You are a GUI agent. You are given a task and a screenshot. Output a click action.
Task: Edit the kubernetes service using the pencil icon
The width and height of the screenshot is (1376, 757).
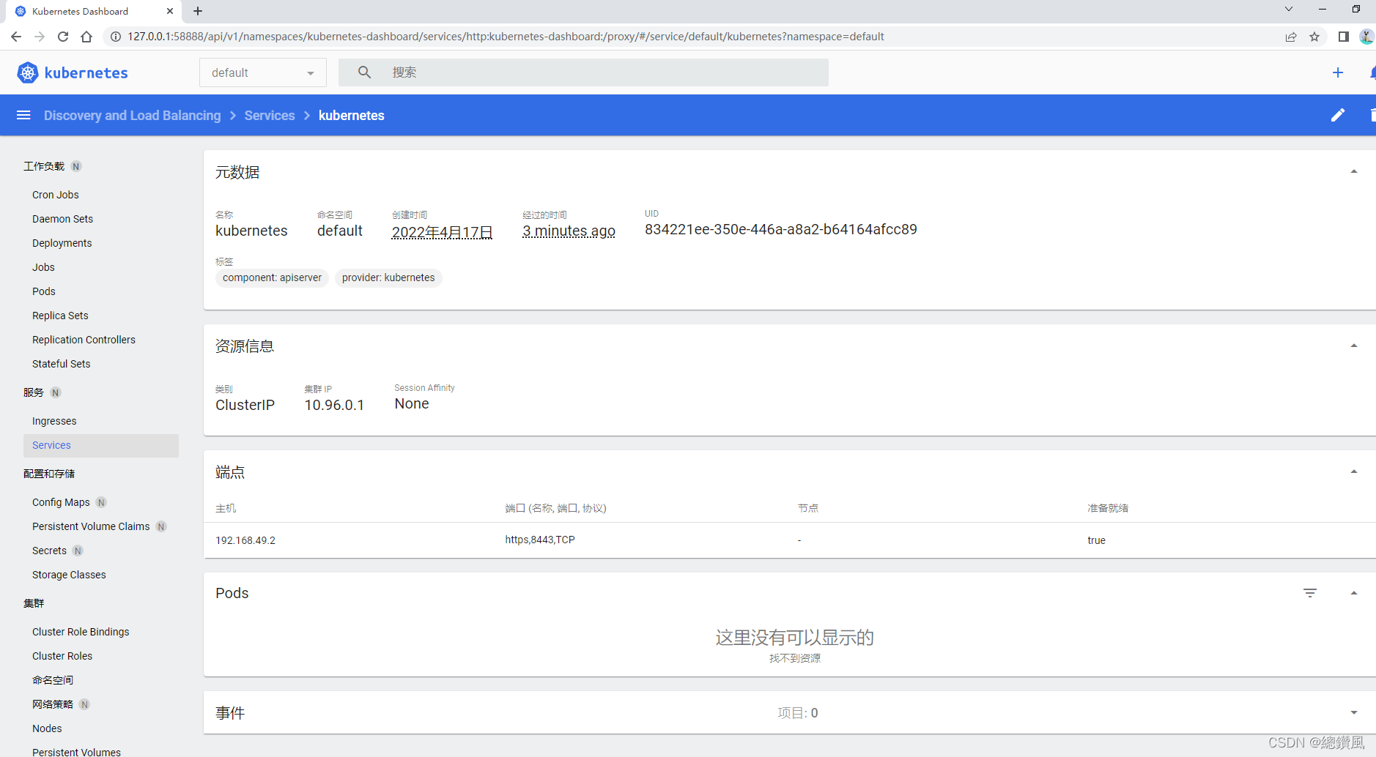pyautogui.click(x=1338, y=115)
